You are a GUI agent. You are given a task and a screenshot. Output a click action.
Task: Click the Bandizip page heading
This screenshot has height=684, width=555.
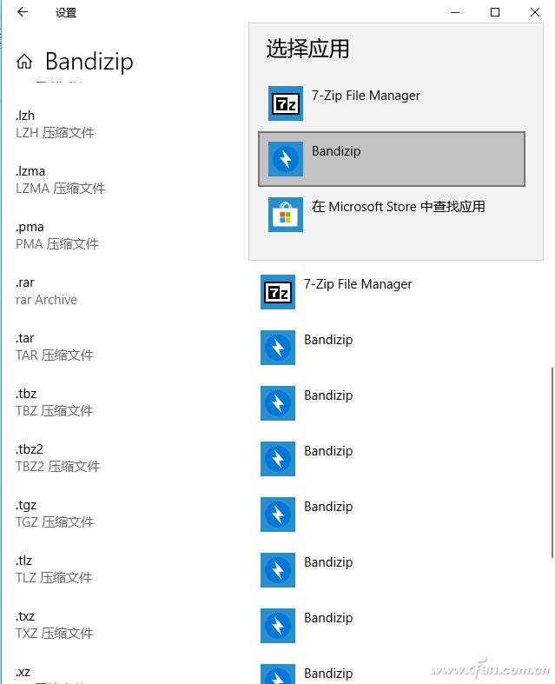click(x=89, y=62)
